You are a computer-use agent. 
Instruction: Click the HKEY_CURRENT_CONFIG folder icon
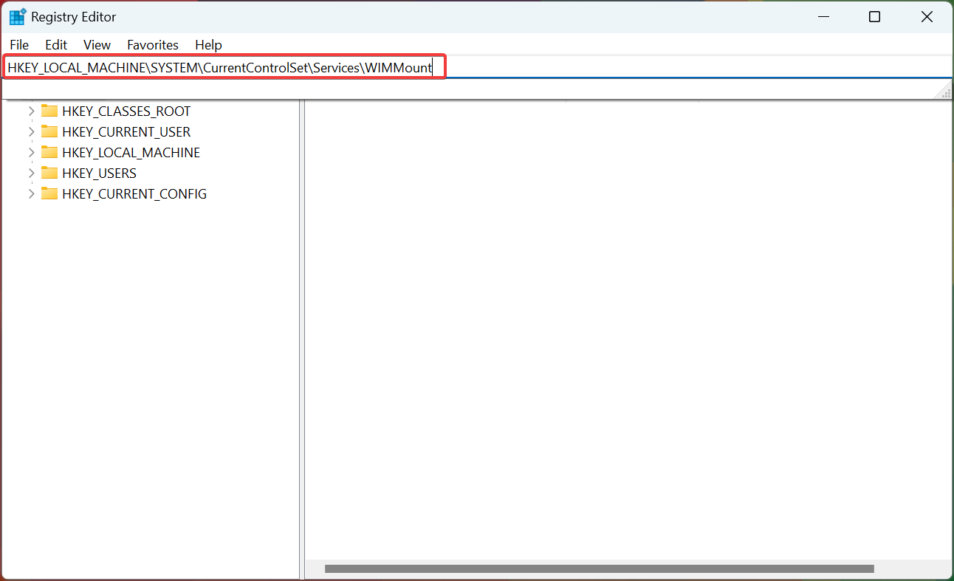tap(49, 194)
